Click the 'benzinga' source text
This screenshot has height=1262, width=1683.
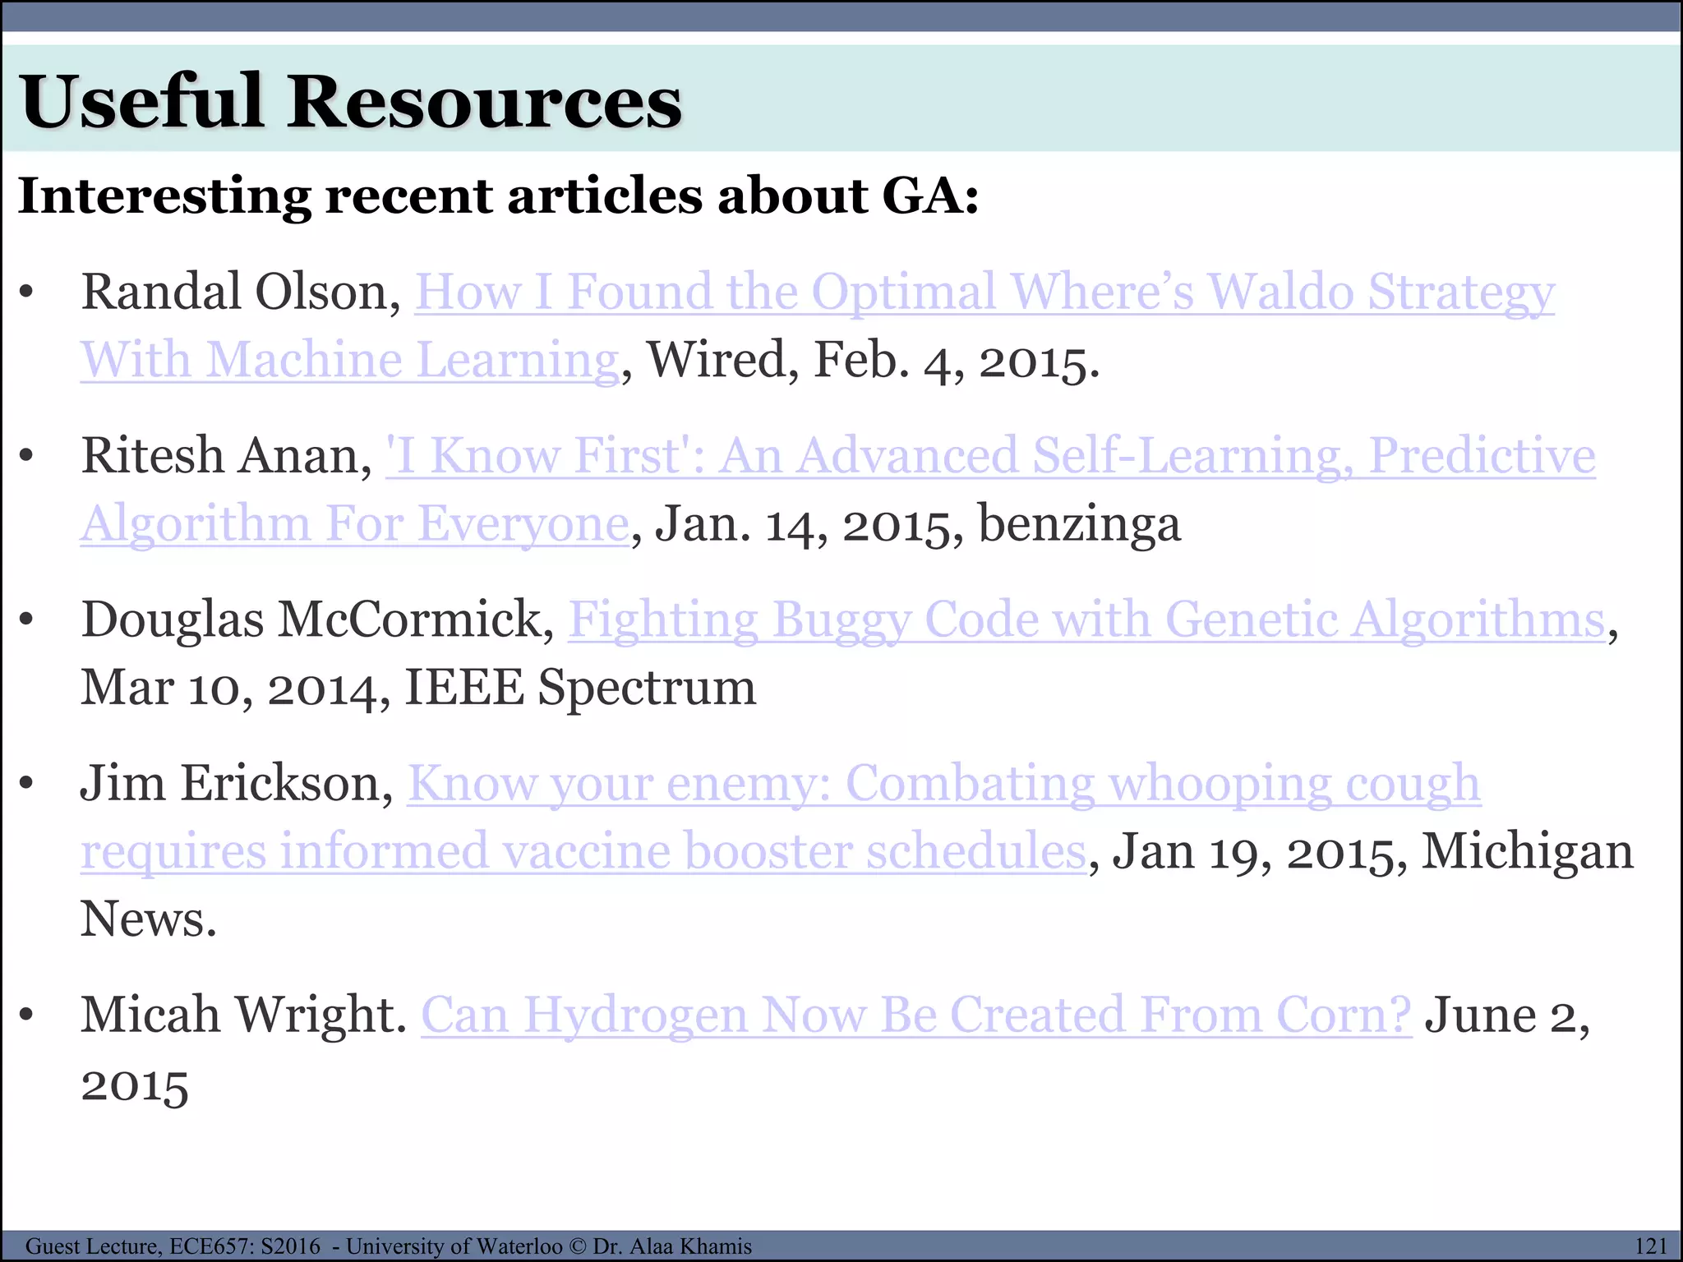[1079, 524]
